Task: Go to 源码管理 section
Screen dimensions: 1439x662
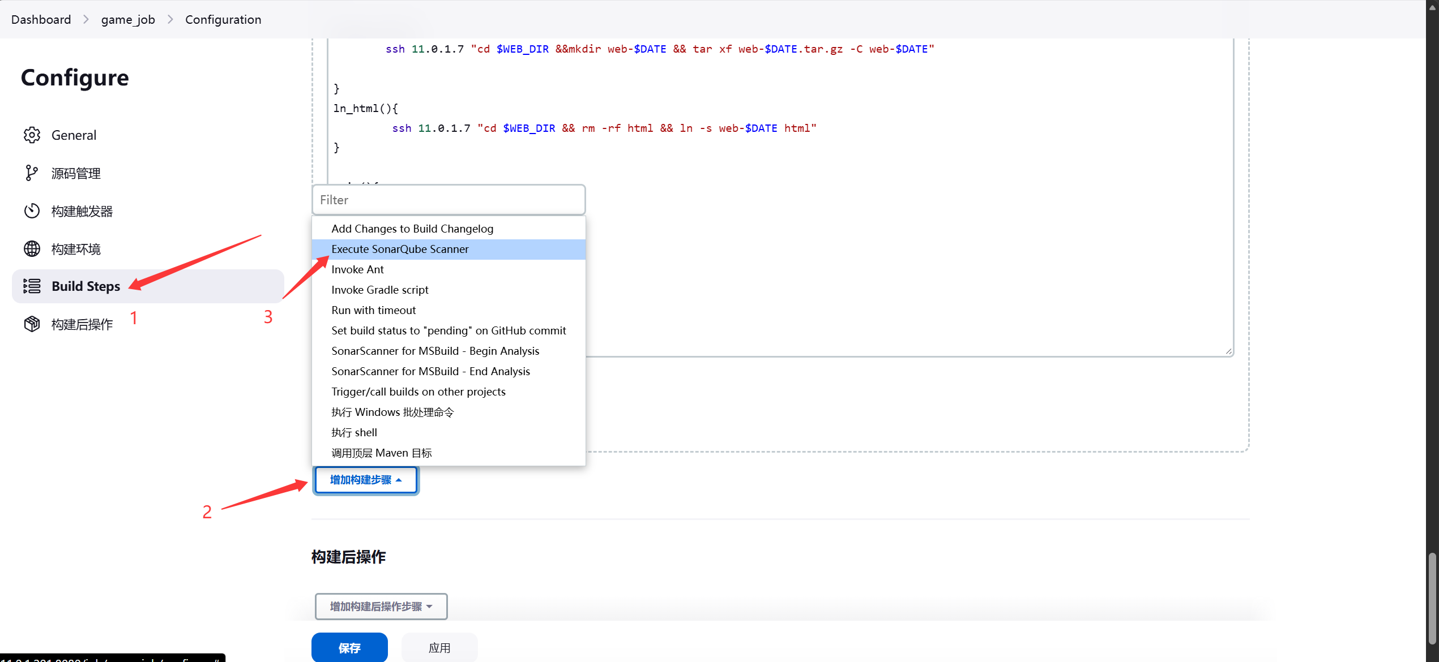Action: [x=76, y=173]
